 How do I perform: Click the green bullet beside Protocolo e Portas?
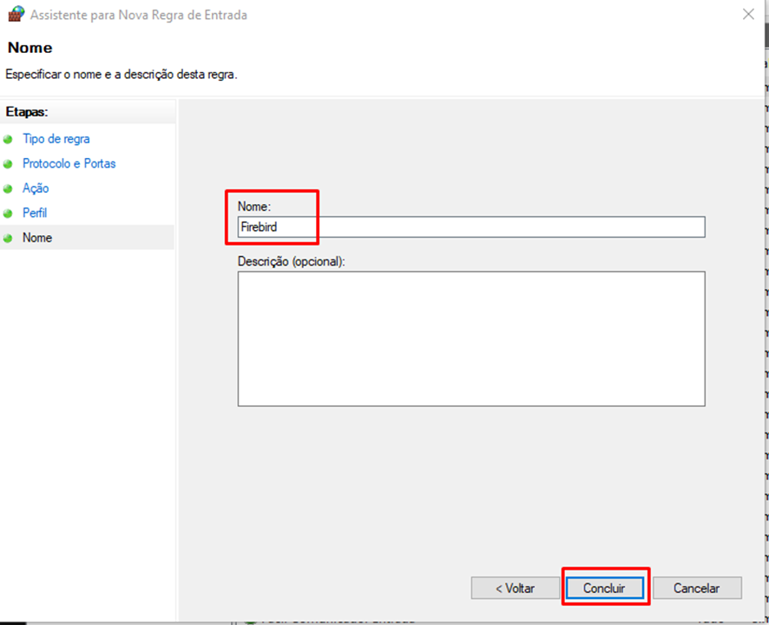pos(8,164)
